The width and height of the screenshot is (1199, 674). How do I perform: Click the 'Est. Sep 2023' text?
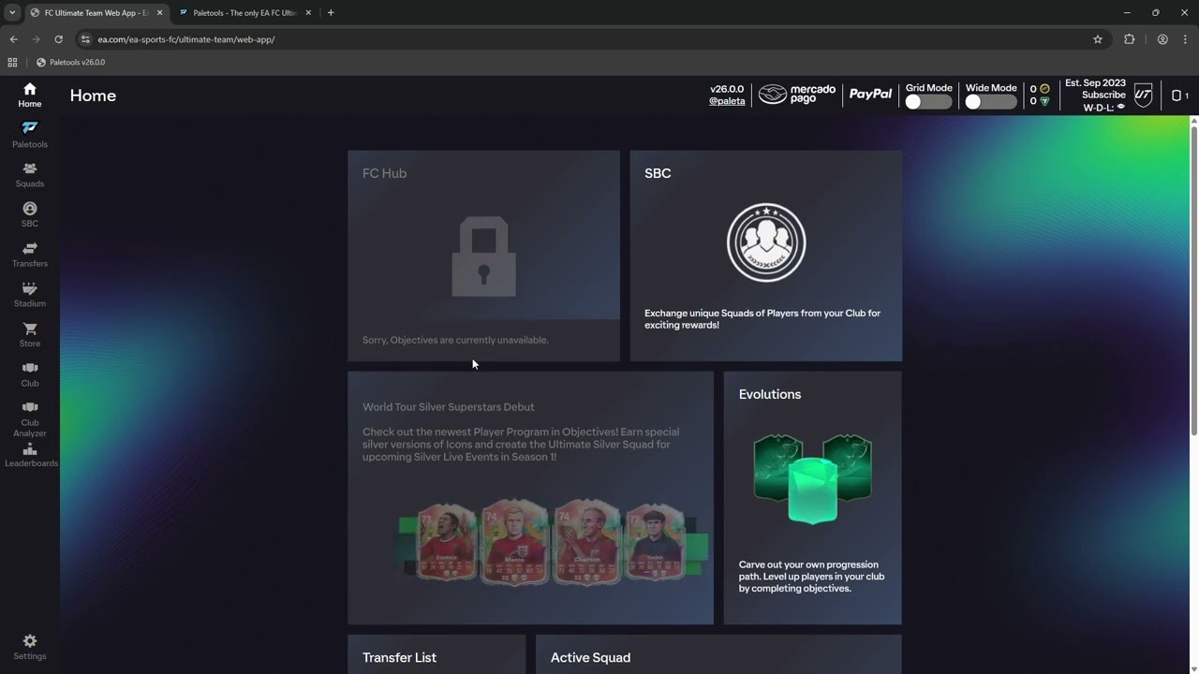point(1095,83)
